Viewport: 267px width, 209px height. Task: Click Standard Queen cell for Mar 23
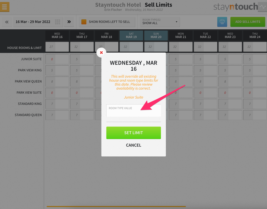(230, 115)
